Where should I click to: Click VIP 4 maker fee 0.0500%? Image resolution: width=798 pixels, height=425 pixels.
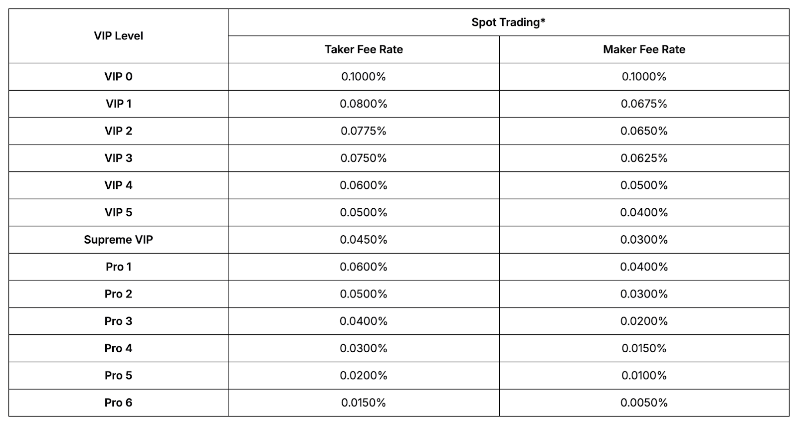point(644,185)
